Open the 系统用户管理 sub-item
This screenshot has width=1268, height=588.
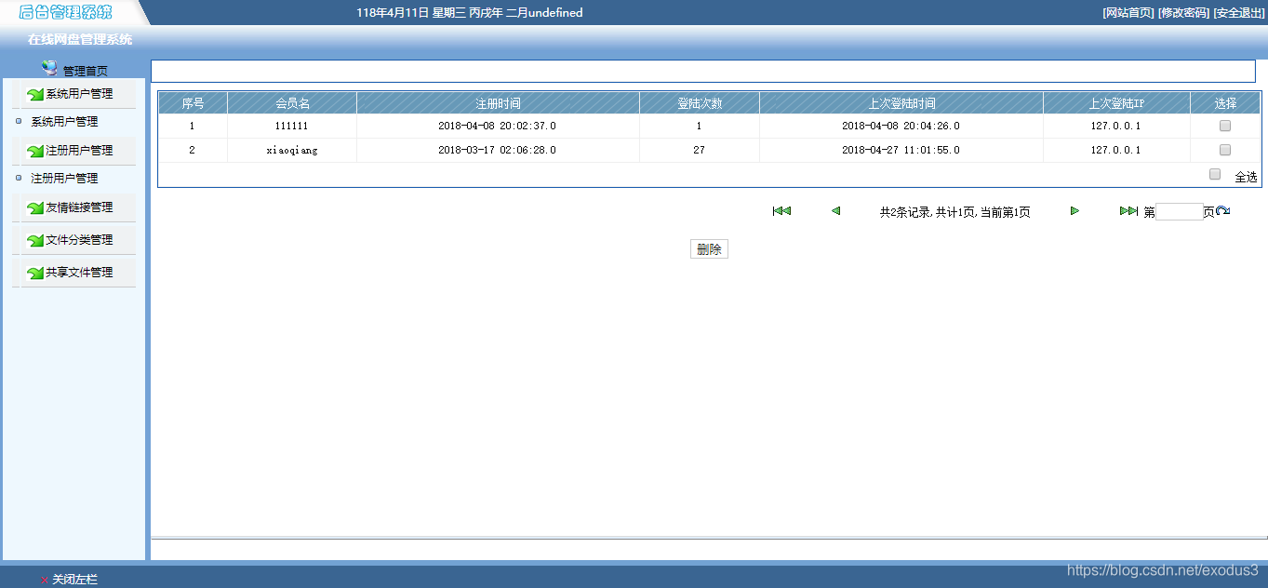click(x=64, y=122)
